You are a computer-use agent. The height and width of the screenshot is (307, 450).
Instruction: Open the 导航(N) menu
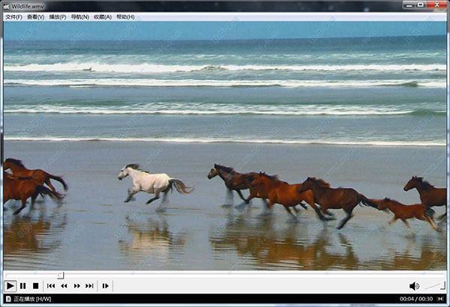coord(79,16)
